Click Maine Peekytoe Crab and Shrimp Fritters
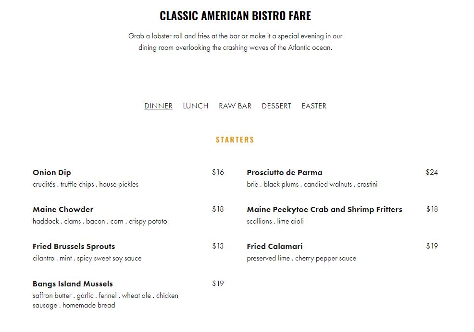 click(324, 210)
